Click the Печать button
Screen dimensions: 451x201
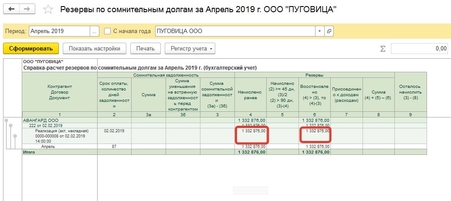146,48
